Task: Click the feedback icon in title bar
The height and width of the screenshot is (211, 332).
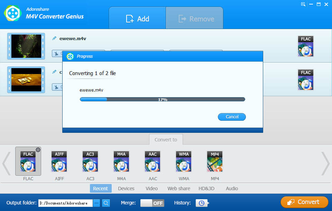Action: (x=303, y=4)
